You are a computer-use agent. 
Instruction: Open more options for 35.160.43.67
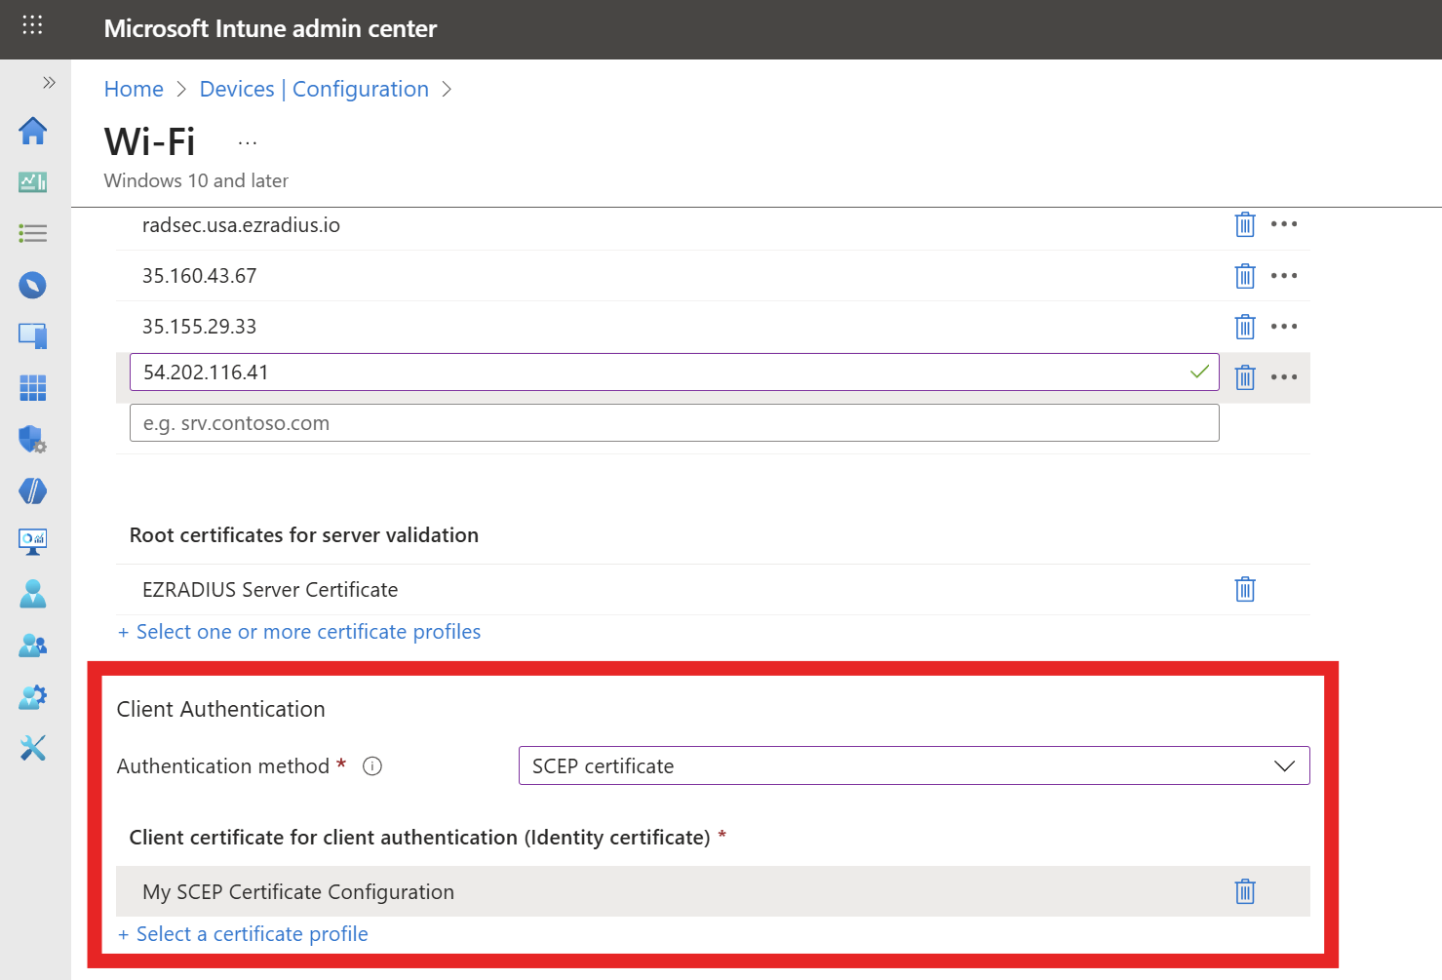(x=1284, y=276)
